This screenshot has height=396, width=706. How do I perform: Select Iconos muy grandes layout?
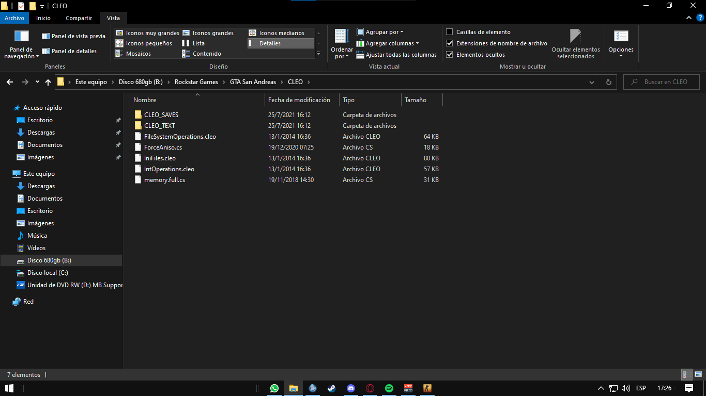point(147,33)
